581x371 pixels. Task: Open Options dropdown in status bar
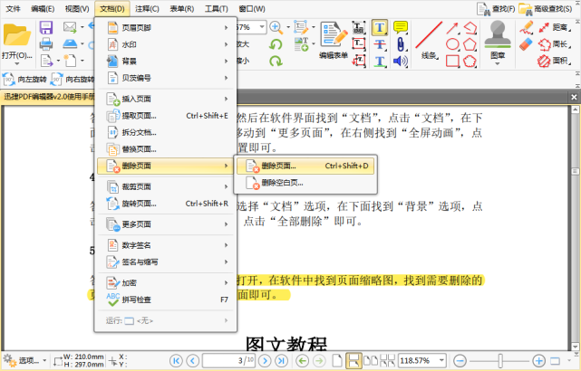point(25,360)
